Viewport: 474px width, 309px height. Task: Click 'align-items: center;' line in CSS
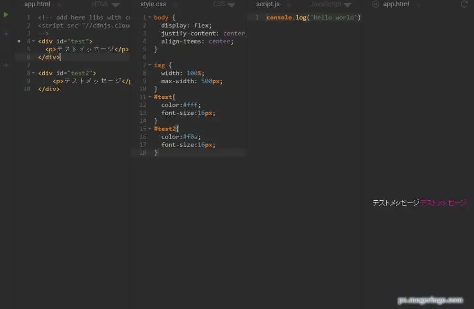click(197, 41)
